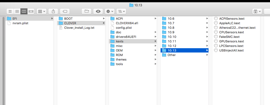Open the drivers64UEFI folder
The height and width of the screenshot is (105, 270).
point(133,37)
